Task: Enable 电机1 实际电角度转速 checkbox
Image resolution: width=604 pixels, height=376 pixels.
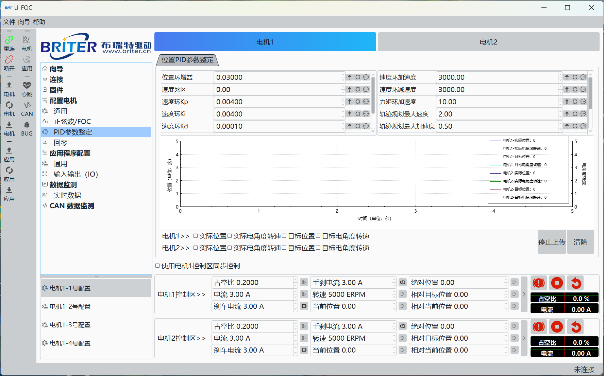Action: [x=230, y=236]
